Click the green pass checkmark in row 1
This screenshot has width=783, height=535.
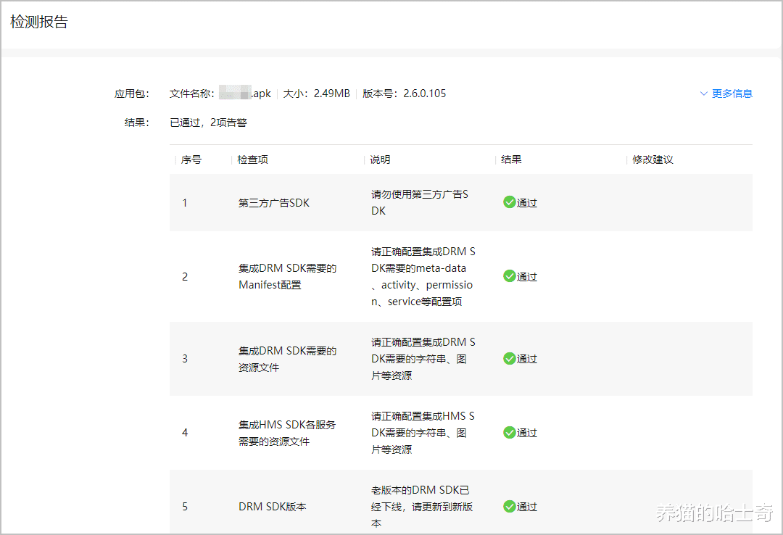coord(509,202)
